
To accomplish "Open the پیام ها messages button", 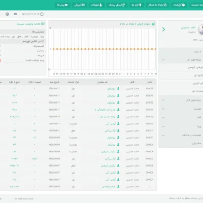I will click(62, 5).
